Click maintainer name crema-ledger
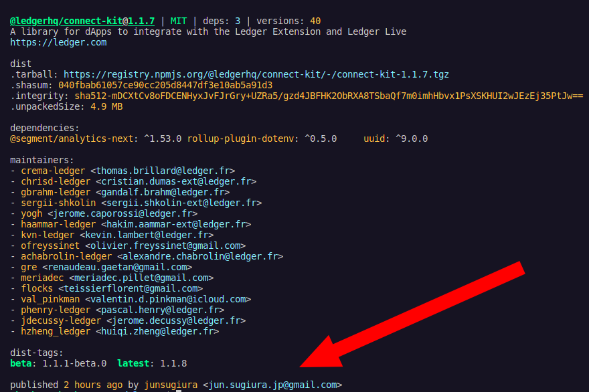589x392 pixels. point(53,171)
